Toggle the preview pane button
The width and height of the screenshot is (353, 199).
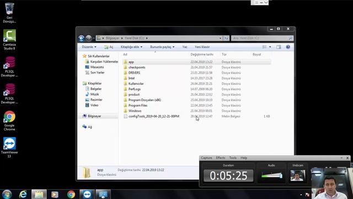279,47
